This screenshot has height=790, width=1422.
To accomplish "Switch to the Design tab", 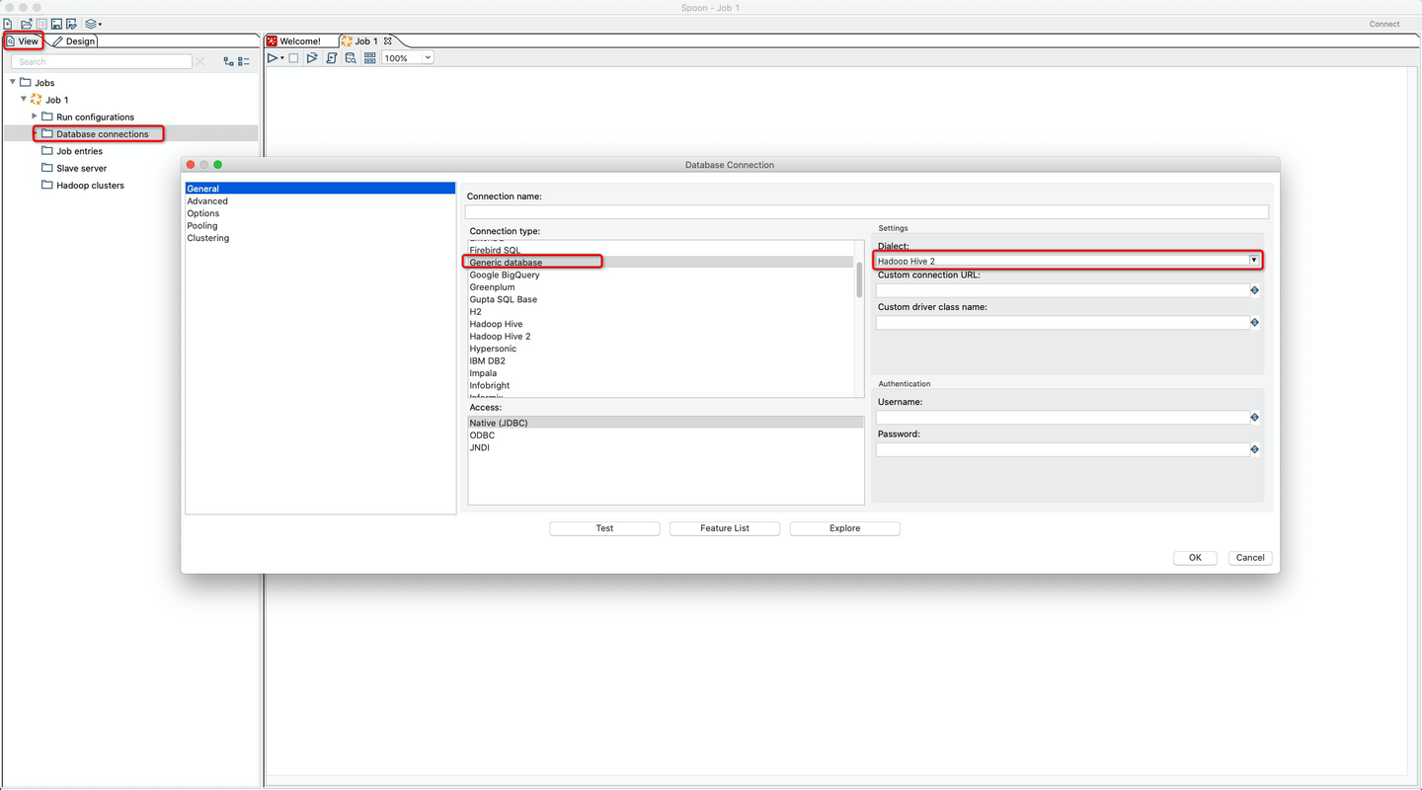I will pos(74,41).
